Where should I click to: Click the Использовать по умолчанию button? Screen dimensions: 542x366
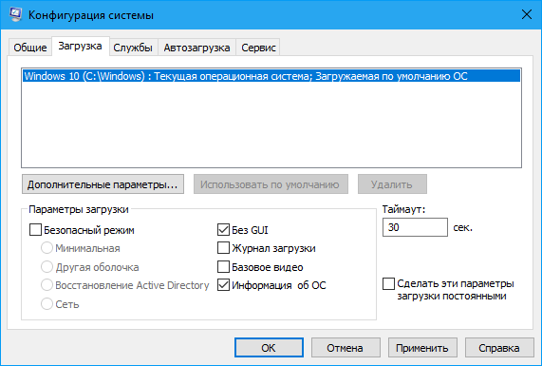[x=271, y=184]
